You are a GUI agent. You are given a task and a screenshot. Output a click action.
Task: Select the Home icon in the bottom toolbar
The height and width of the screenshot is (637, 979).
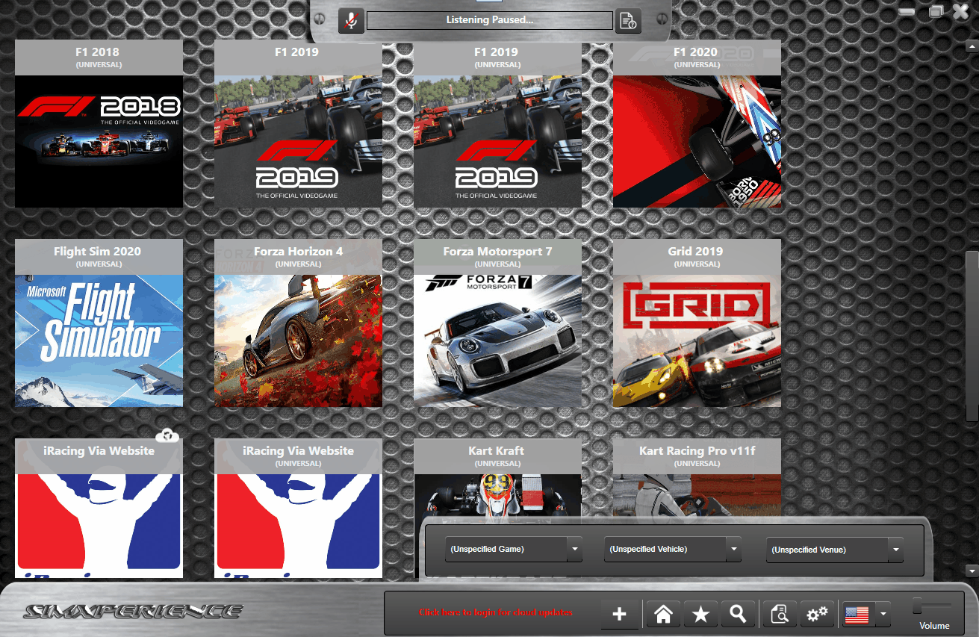[662, 613]
